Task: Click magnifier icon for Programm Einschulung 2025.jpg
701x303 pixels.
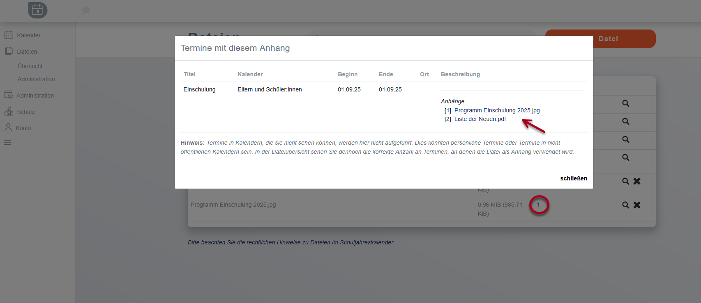Action: click(625, 205)
